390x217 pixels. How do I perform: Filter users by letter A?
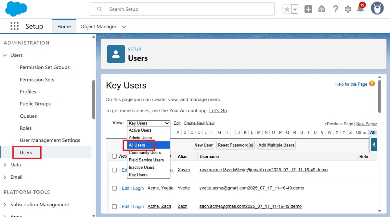coord(178,132)
